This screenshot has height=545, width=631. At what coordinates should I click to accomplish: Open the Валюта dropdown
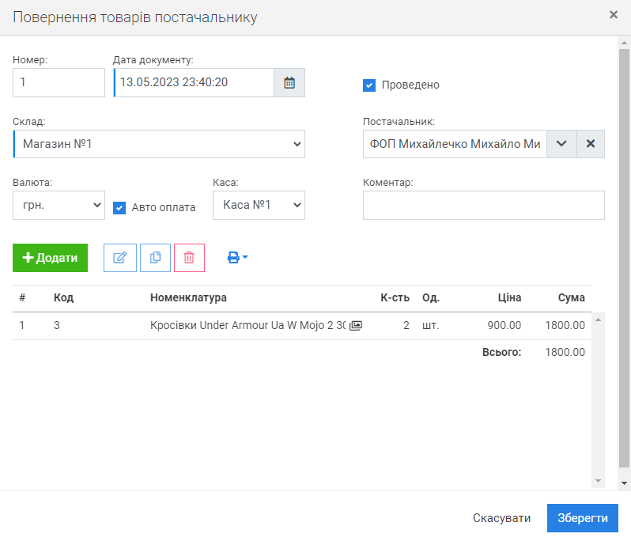59,205
